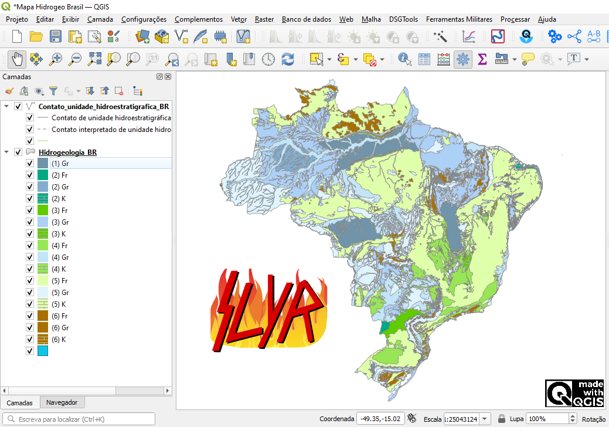The width and height of the screenshot is (609, 427).
Task: Open the Processar menu
Action: point(515,19)
